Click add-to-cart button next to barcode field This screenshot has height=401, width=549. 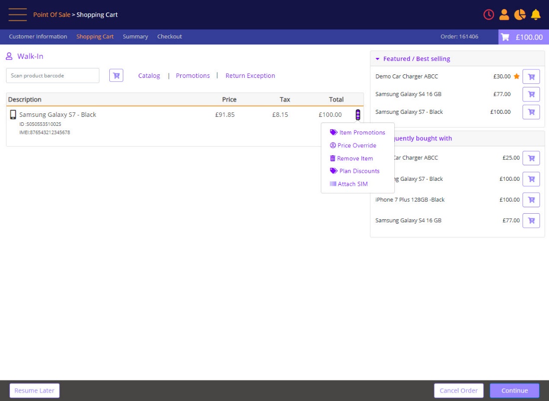pos(116,75)
